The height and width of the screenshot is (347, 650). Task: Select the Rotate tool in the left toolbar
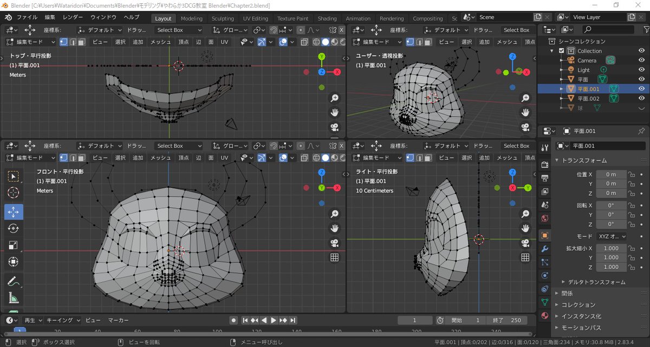click(14, 228)
